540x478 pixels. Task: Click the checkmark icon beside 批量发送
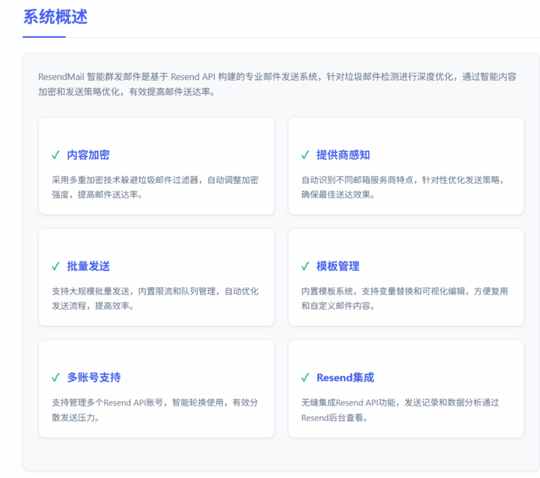tap(56, 266)
